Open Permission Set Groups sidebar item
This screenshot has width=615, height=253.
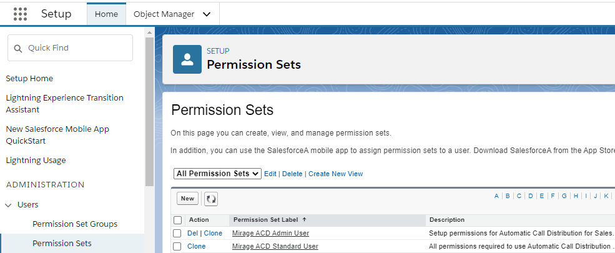click(x=75, y=224)
